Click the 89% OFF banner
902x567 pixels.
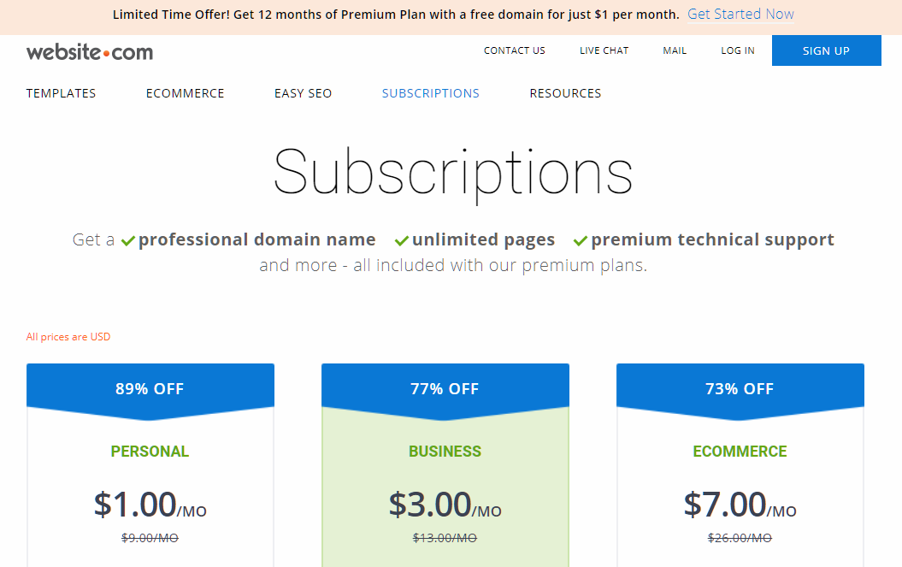(x=150, y=391)
